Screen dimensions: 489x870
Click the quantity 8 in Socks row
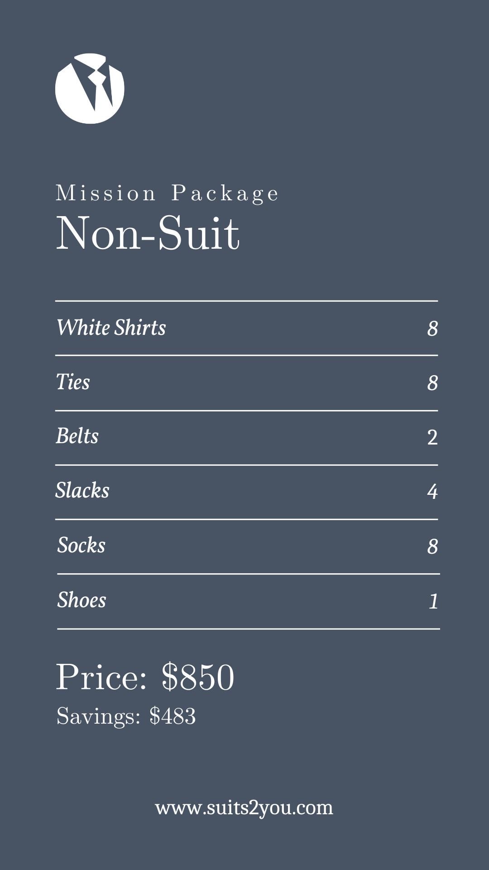click(x=432, y=546)
